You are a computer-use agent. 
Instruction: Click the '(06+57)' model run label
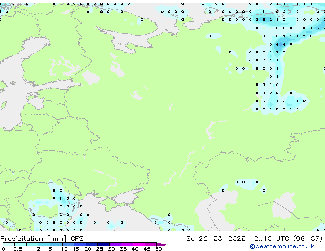(x=308, y=239)
